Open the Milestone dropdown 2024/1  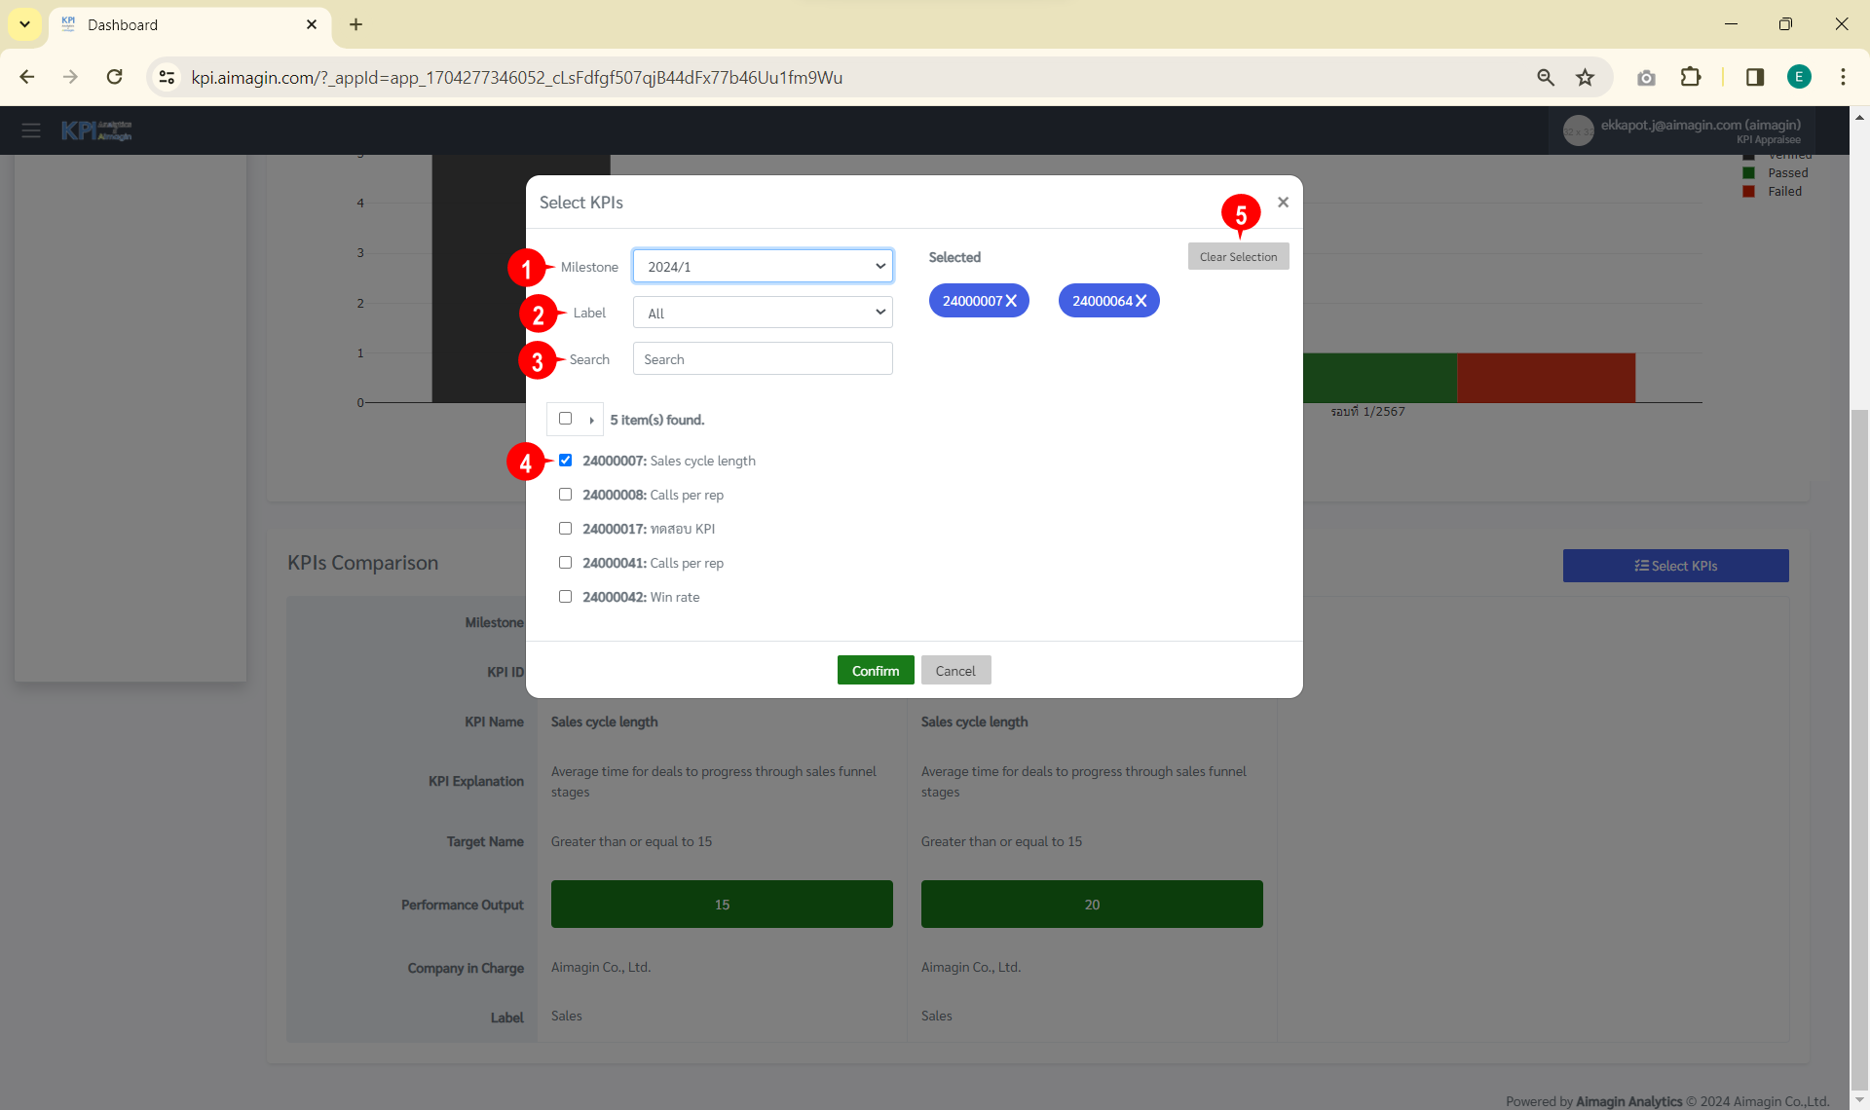(x=763, y=266)
